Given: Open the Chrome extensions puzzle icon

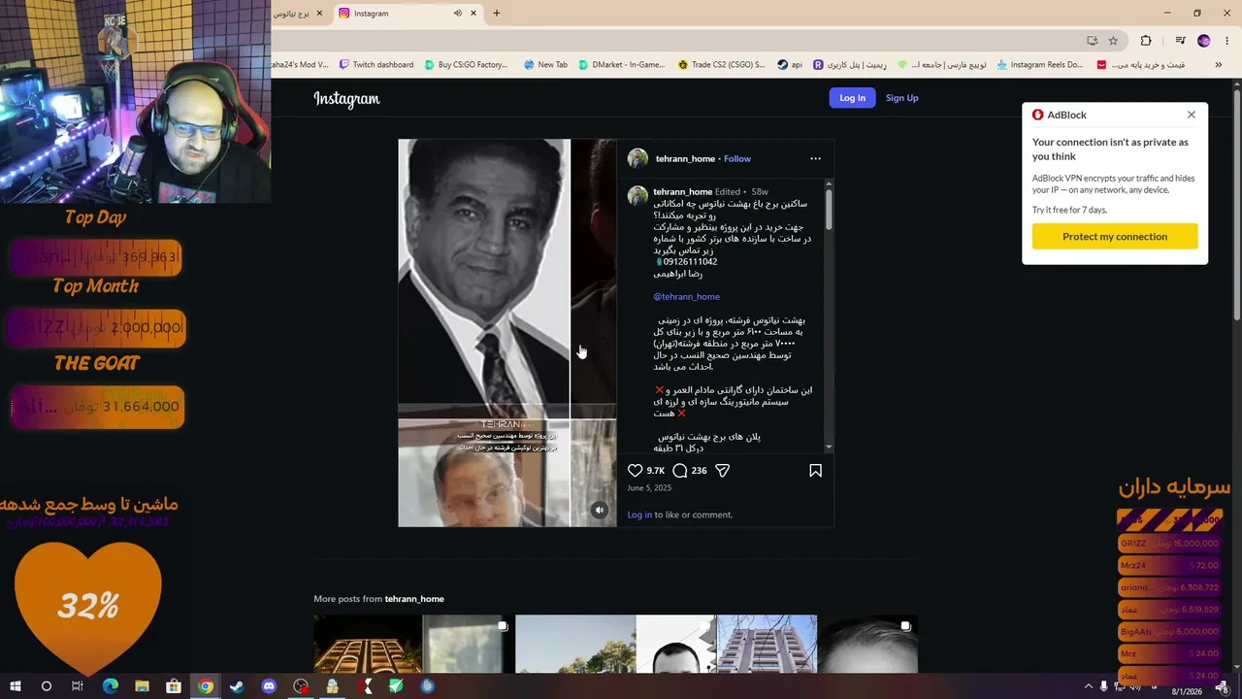Looking at the screenshot, I should click(x=1146, y=41).
